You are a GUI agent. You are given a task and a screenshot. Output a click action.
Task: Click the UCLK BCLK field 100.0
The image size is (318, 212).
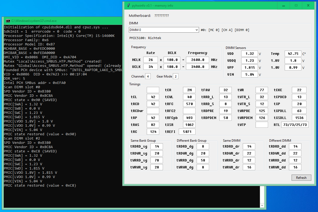172,67
